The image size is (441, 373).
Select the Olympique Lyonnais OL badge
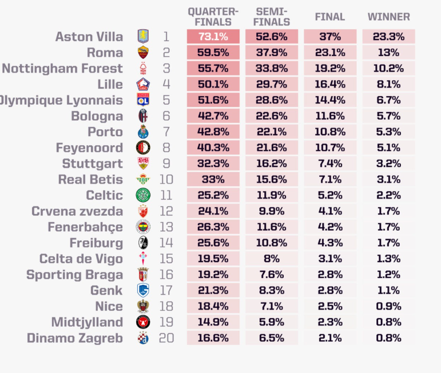coord(143,100)
